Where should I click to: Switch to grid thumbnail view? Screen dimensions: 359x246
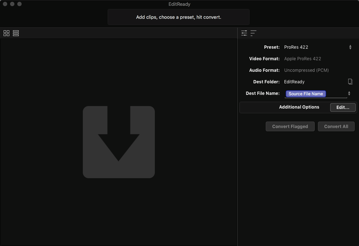click(6, 33)
